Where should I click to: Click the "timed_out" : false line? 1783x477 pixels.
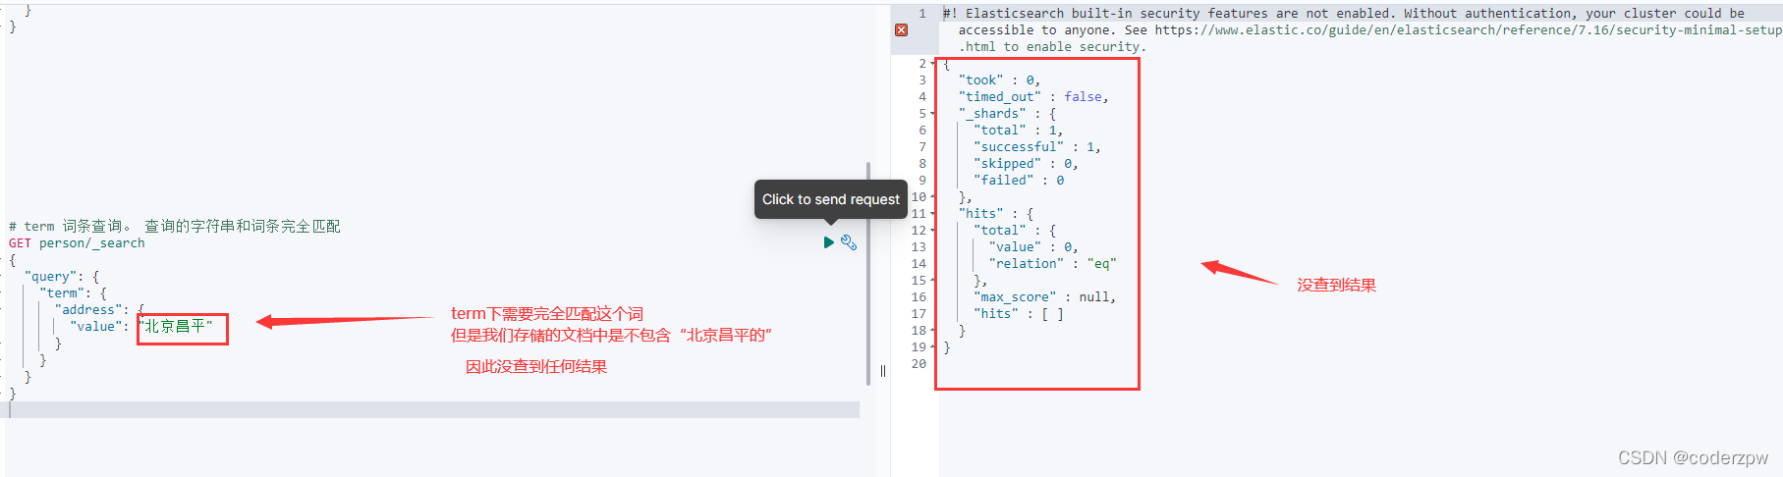(x=1033, y=97)
